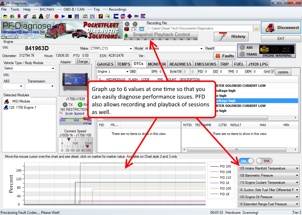Screen dimensions: 302x215
Task: Open the ABS dropdown in left panel
Action: pyautogui.click(x=13, y=86)
